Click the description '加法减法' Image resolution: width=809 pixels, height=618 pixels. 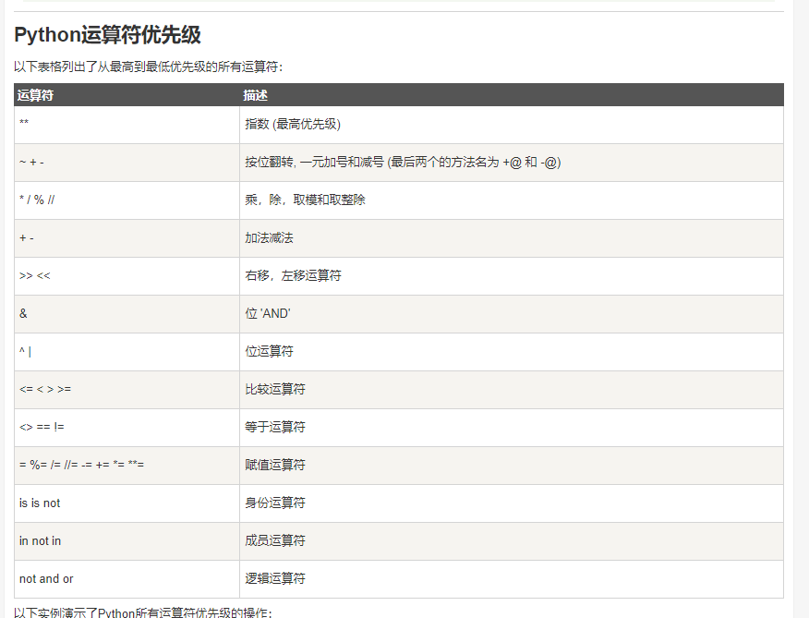tap(269, 238)
